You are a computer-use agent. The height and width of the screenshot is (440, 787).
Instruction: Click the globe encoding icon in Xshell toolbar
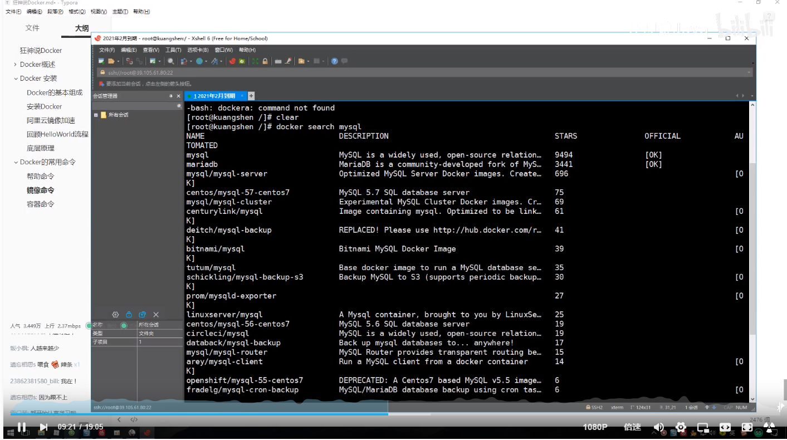coord(199,61)
